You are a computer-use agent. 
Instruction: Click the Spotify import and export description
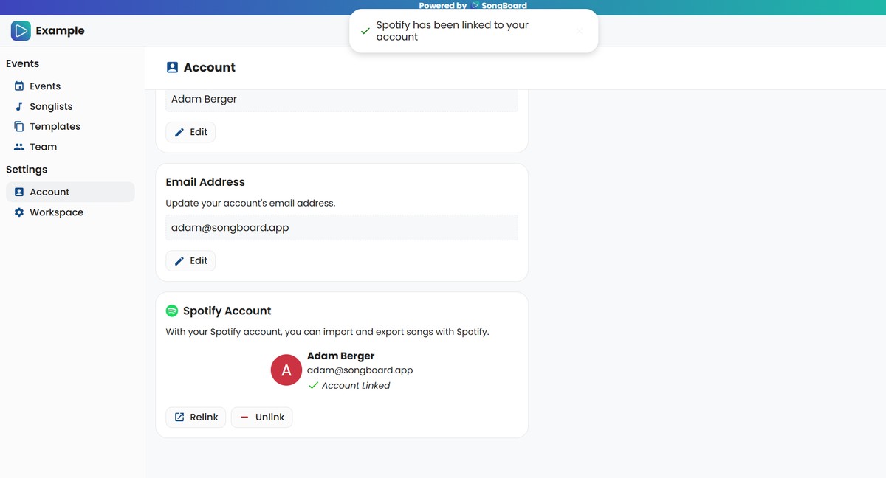pyautogui.click(x=328, y=332)
